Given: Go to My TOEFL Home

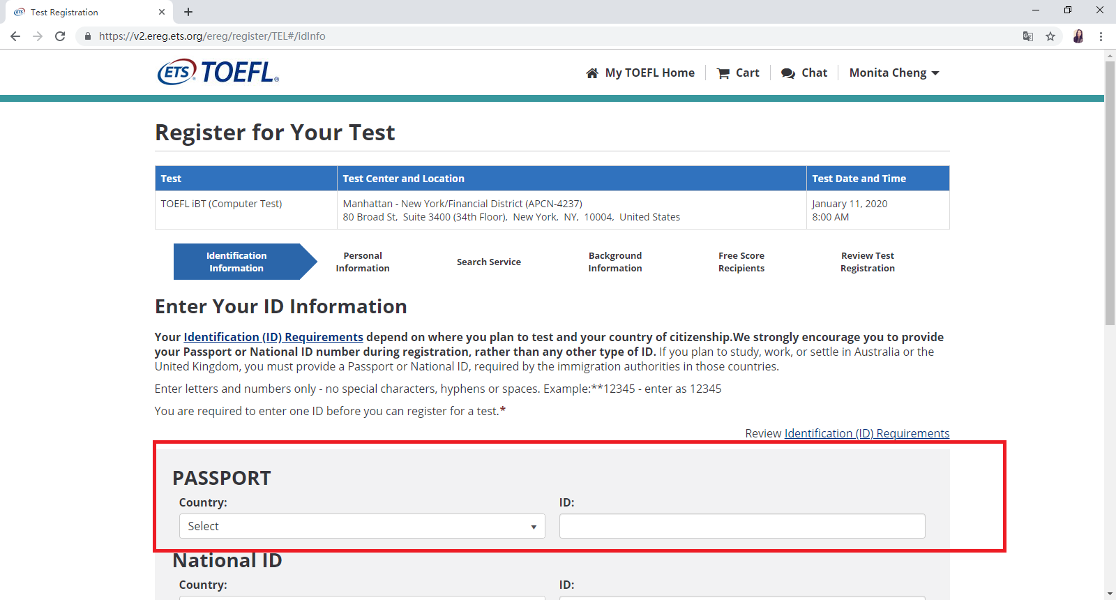Looking at the screenshot, I should (x=640, y=73).
